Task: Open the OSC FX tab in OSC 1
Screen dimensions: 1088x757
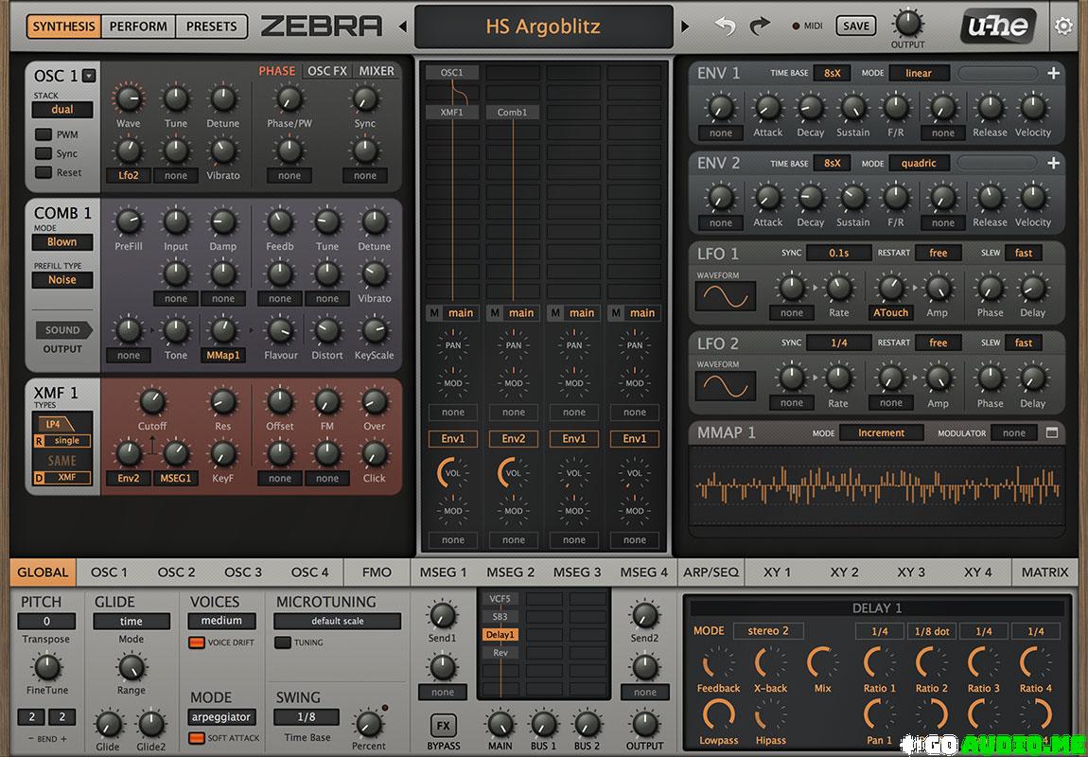Action: point(326,71)
